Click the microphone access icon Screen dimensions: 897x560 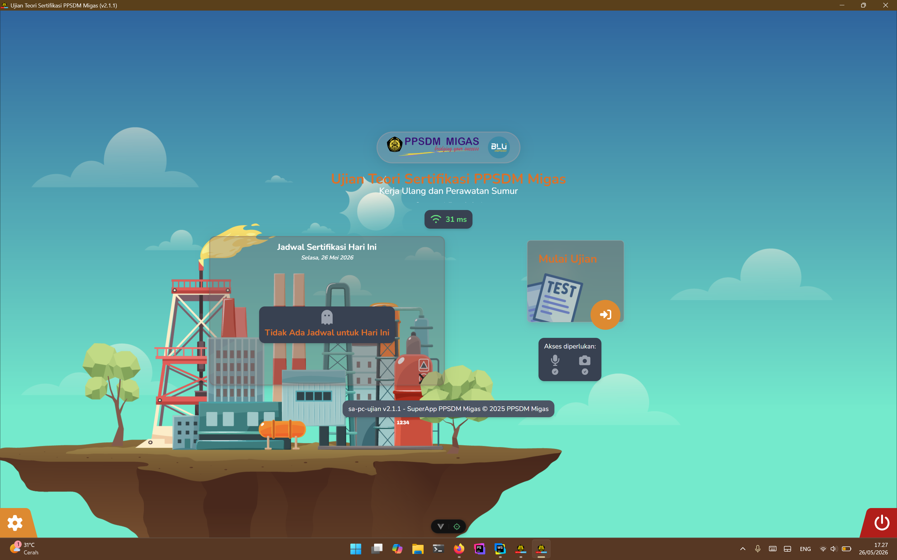[555, 360]
